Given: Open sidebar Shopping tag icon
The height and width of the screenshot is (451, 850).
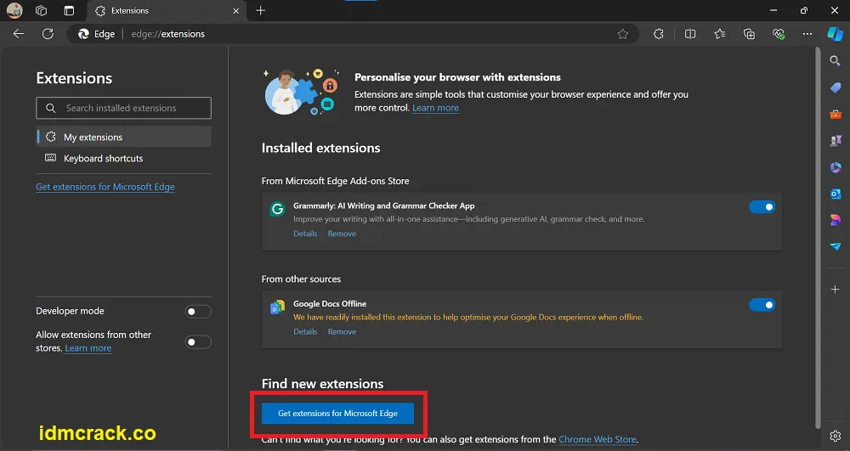Looking at the screenshot, I should pyautogui.click(x=836, y=87).
